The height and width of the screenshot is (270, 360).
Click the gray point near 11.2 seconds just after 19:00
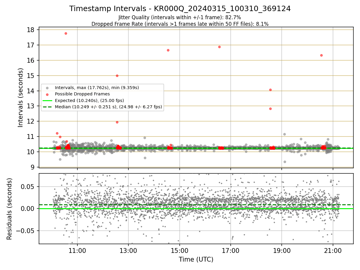tap(284, 134)
